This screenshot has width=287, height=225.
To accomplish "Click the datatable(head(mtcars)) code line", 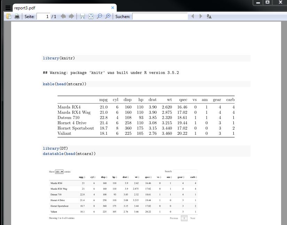I will click(x=69, y=153).
